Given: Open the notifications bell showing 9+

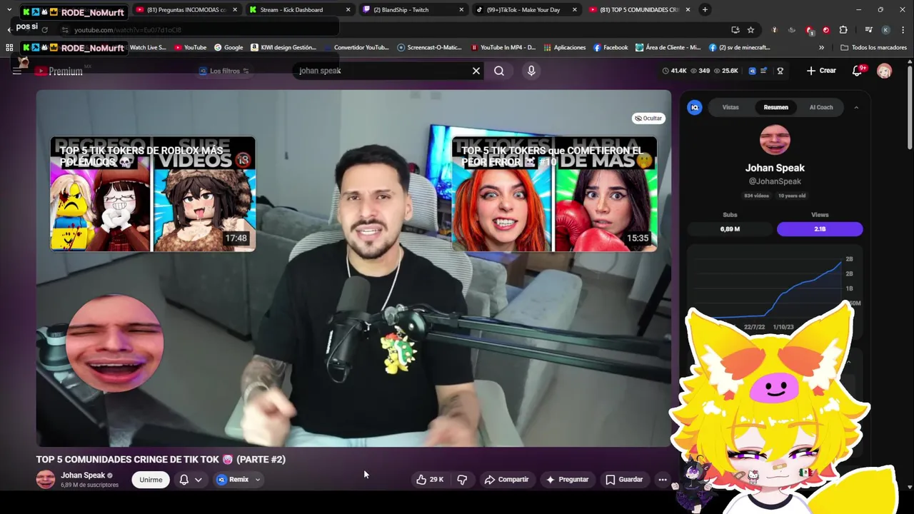Looking at the screenshot, I should point(858,71).
